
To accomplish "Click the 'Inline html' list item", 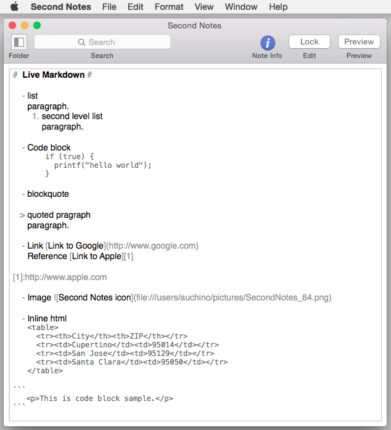I will (47, 318).
